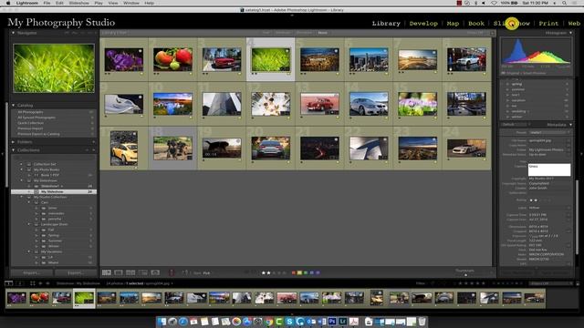Click the Import button
Image resolution: width=584 pixels, height=328 pixels.
[32, 272]
